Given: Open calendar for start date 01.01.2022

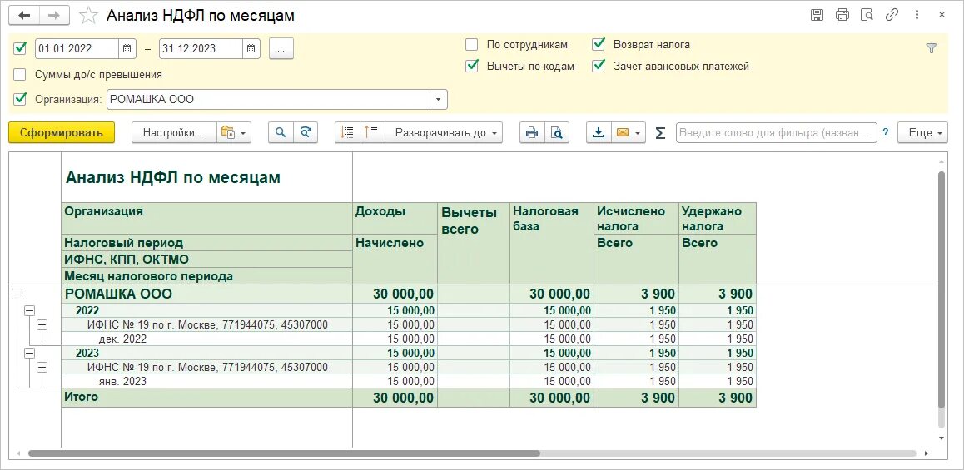Looking at the screenshot, I should coord(127,48).
